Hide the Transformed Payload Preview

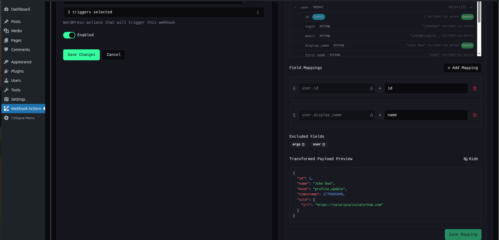coord(471,159)
